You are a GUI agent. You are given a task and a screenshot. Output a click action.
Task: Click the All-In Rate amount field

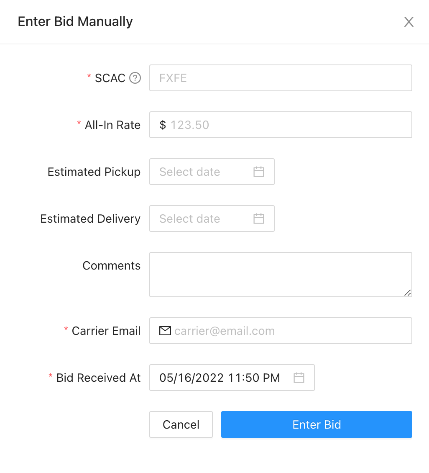(x=289, y=125)
